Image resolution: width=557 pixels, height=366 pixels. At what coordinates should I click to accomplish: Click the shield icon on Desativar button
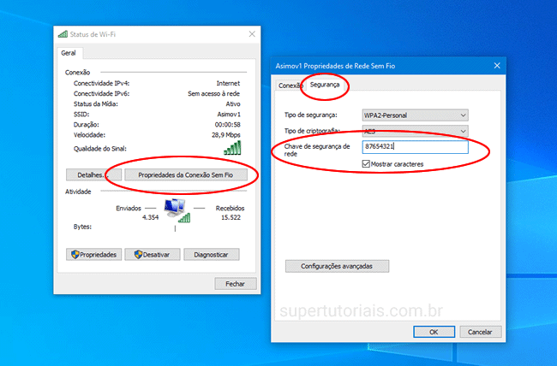[133, 254]
